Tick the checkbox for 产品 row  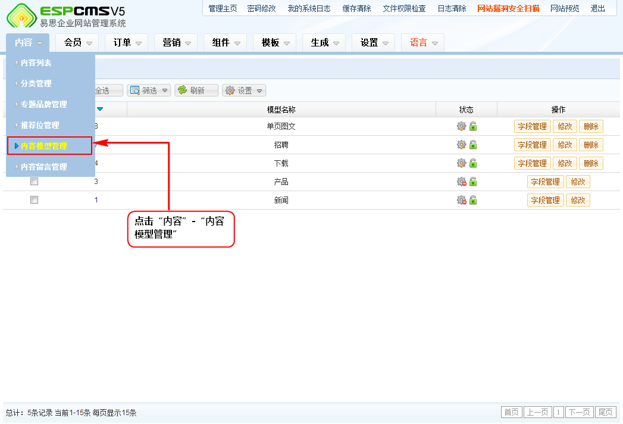(x=34, y=182)
